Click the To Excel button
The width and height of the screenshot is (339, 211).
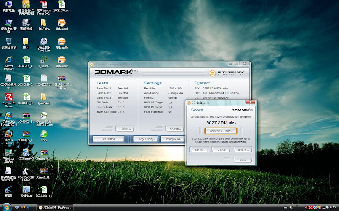click(220, 149)
